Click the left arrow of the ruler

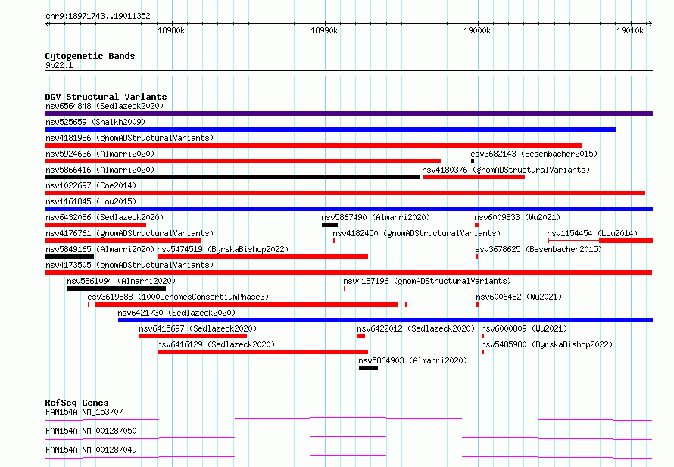click(47, 23)
